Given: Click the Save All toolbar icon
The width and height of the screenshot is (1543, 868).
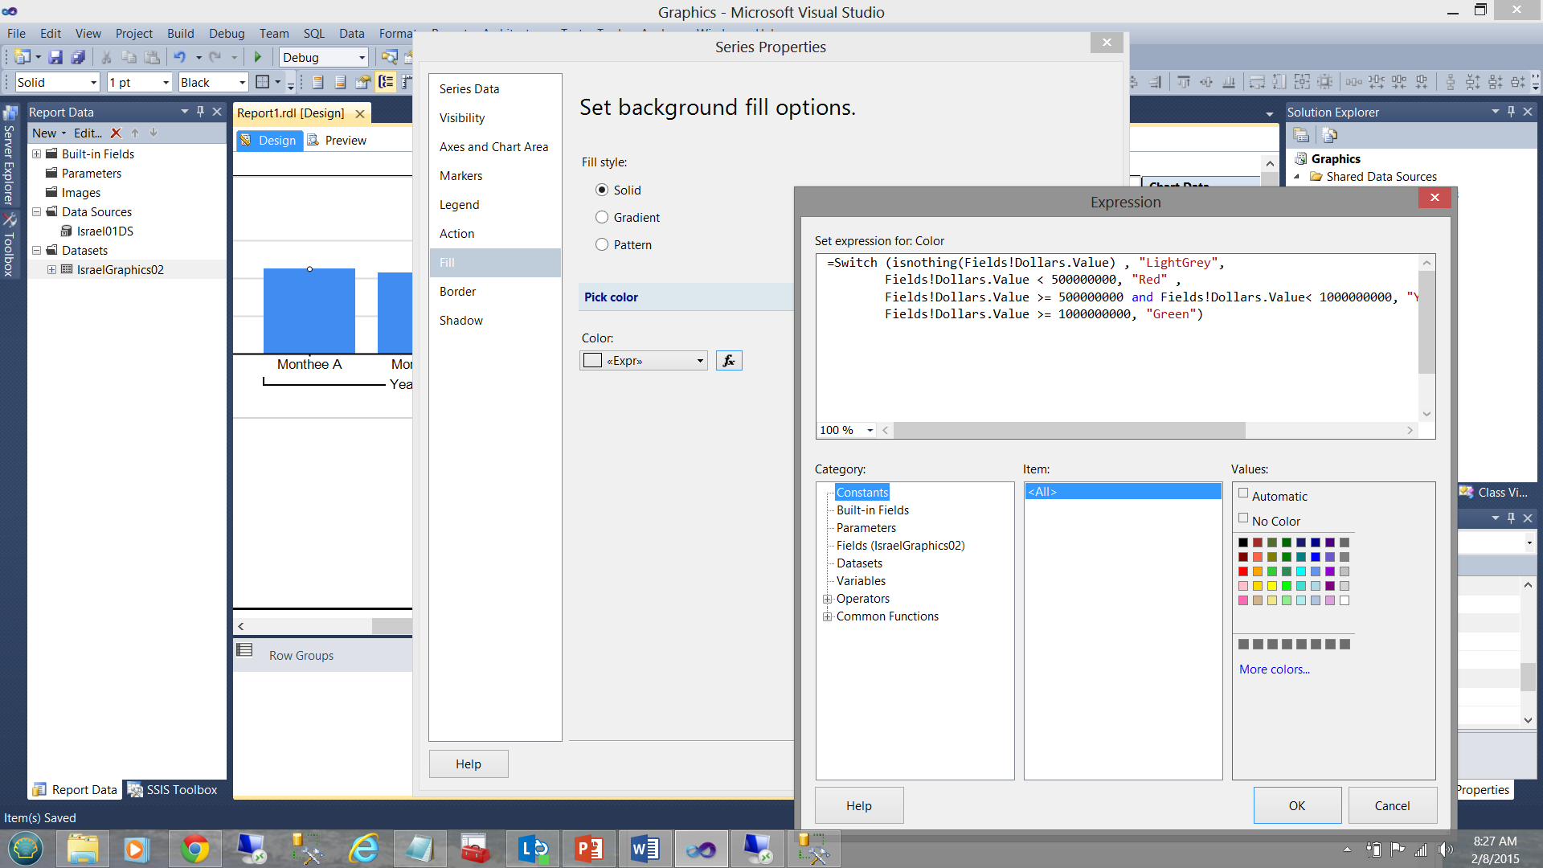Looking at the screenshot, I should [78, 57].
